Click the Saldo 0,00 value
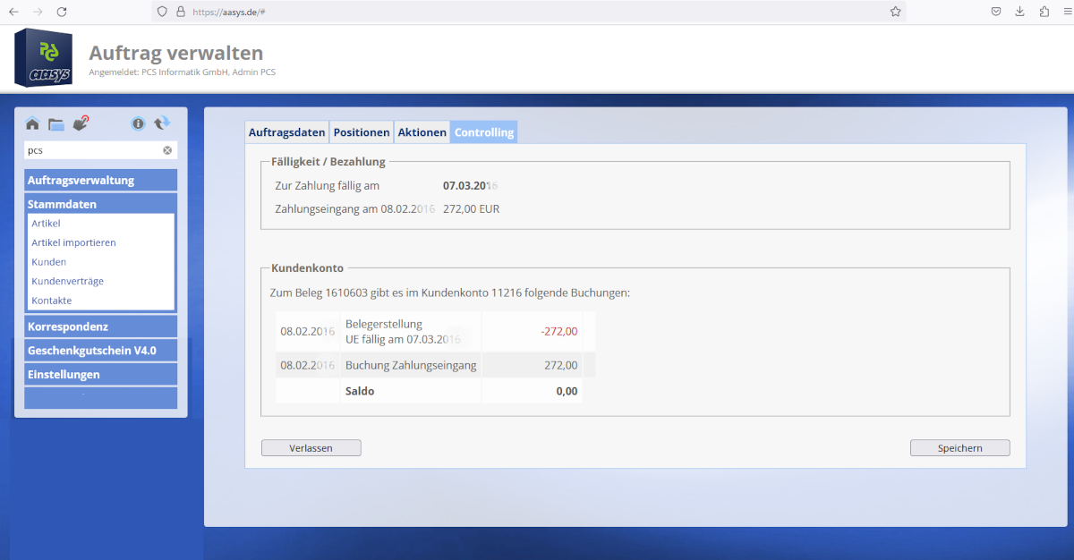Viewport: 1074px width, 560px height. (567, 391)
